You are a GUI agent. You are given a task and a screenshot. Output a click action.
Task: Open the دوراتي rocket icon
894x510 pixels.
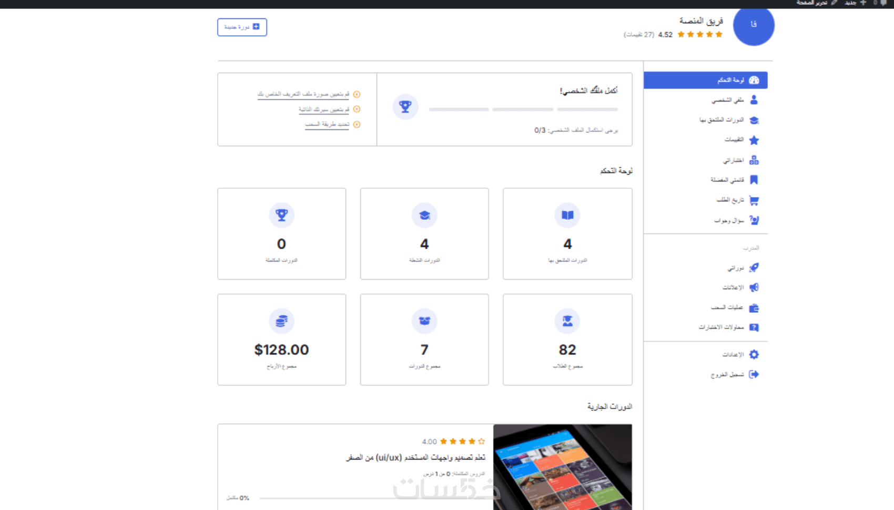click(754, 268)
